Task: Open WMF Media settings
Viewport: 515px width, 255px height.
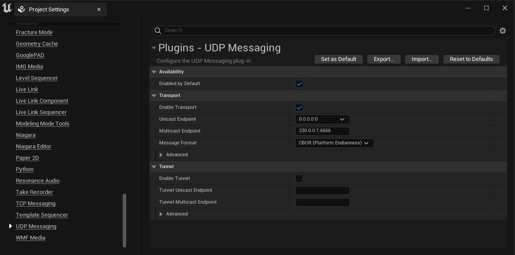Action: 30,238
